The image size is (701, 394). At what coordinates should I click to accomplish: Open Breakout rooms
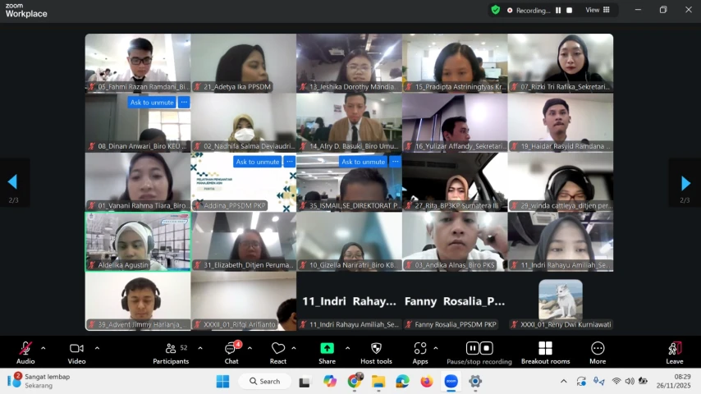545,353
